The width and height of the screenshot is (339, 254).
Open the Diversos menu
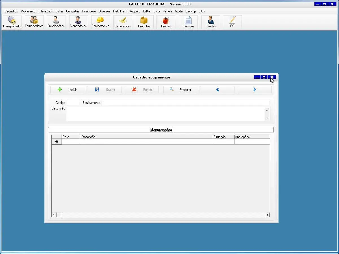click(x=105, y=11)
